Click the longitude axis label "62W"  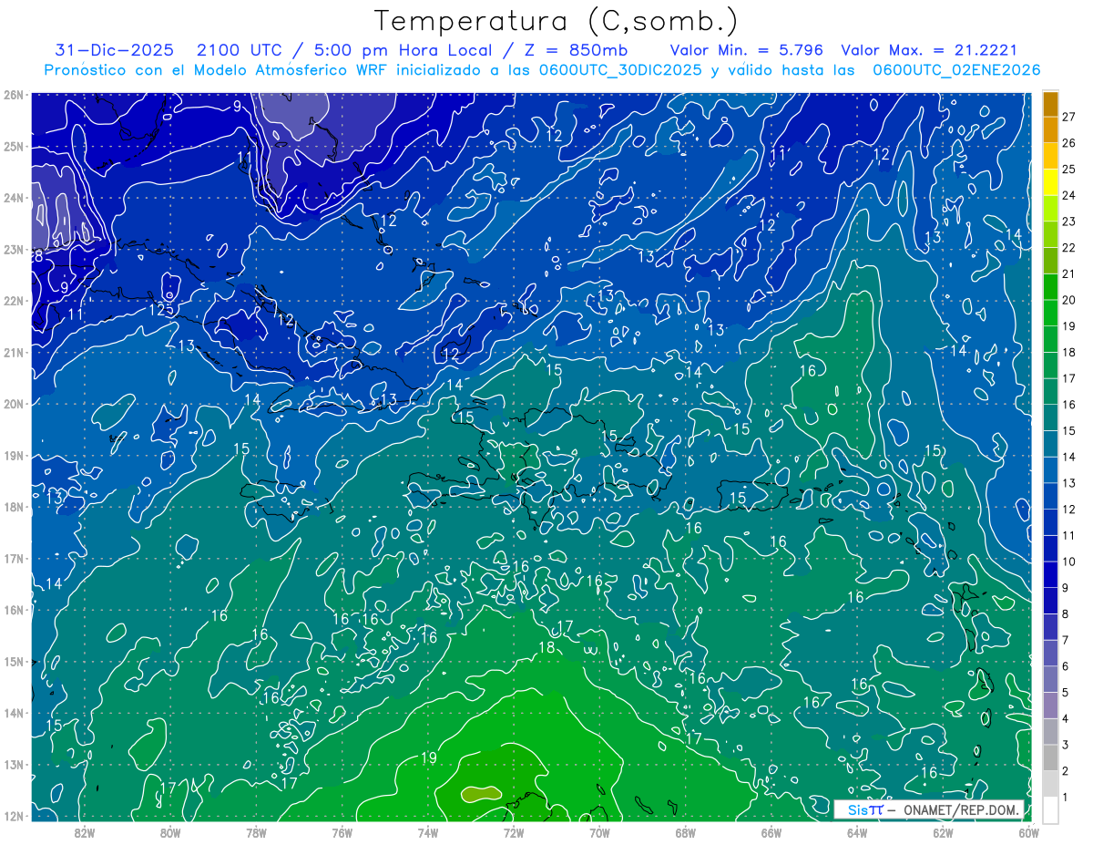pyautogui.click(x=943, y=831)
